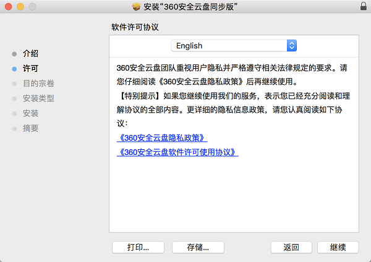Select the 许可 step in sidebar
Viewport: 371px width, 262px height.
pos(30,69)
